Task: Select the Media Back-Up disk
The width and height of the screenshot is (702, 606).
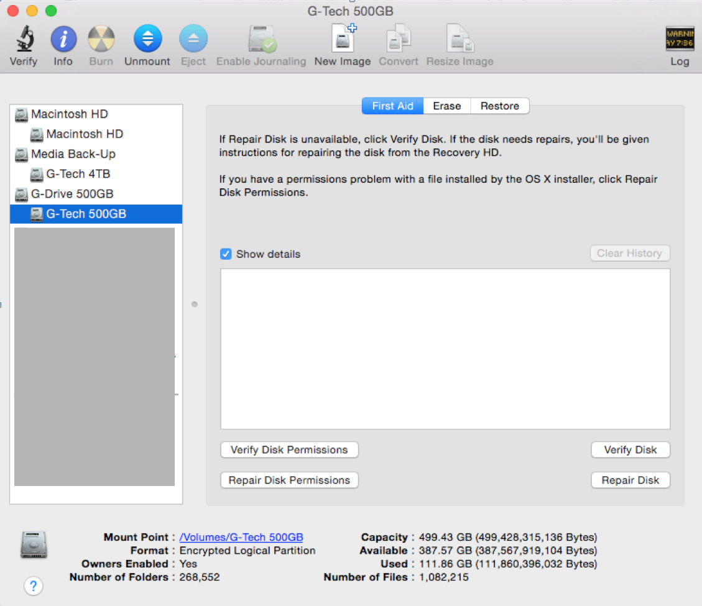Action: pos(96,154)
